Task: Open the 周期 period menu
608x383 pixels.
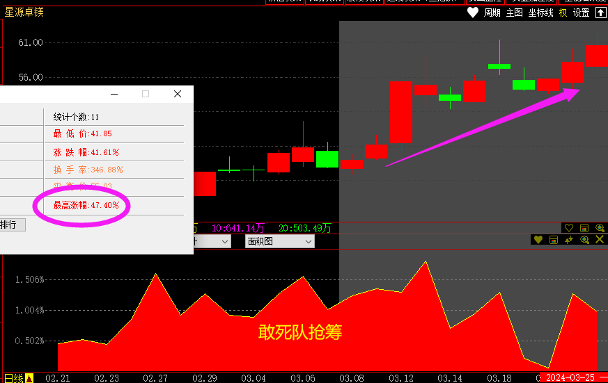Action: tap(492, 13)
